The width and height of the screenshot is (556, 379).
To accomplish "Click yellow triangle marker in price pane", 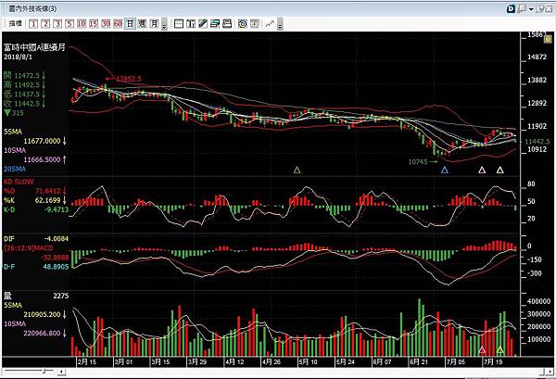I will point(500,170).
